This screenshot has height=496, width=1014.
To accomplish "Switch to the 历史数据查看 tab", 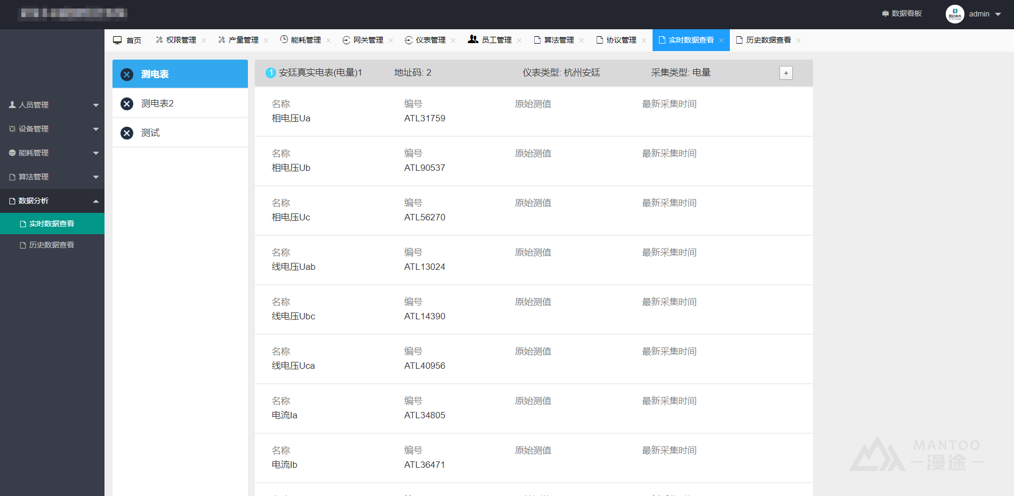I will 768,40.
